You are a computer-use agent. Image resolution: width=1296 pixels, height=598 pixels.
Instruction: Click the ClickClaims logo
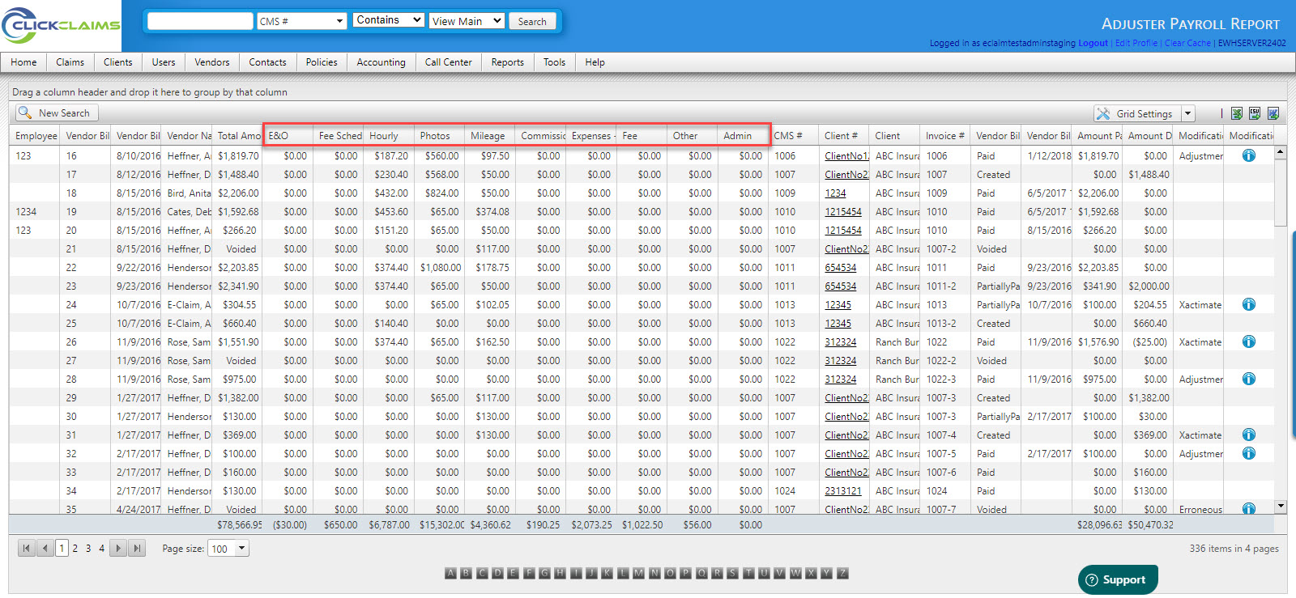[x=61, y=25]
